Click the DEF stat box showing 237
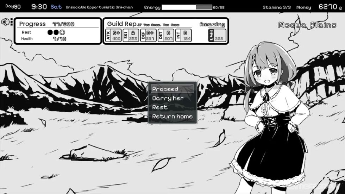 coord(148,35)
